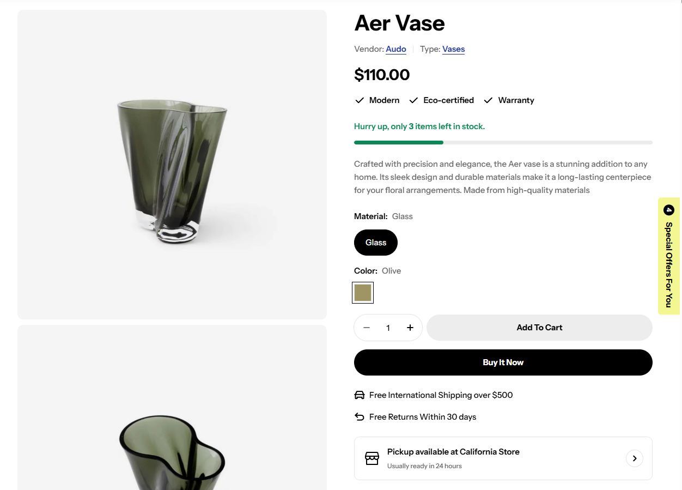Image resolution: width=682 pixels, height=490 pixels.
Task: Select the Glass material option
Action: 376,243
